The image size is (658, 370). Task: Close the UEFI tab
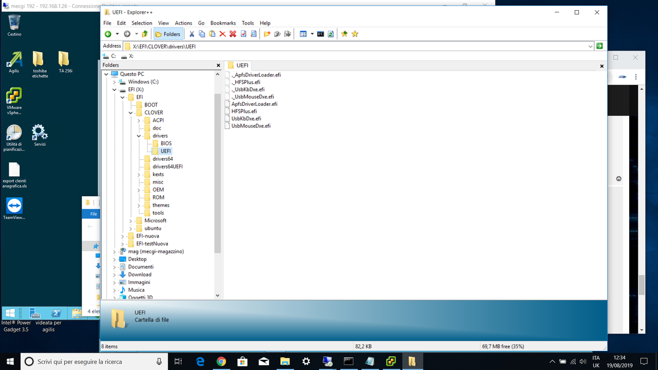pos(602,66)
